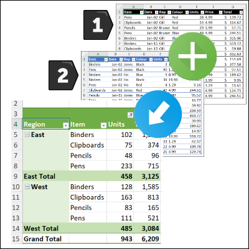
Task: Click the East Binders units value 102
Action: [126, 134]
